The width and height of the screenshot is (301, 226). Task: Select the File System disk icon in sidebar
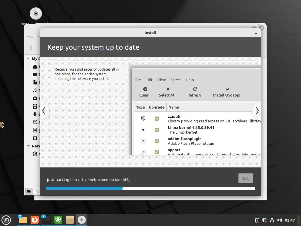click(35, 130)
